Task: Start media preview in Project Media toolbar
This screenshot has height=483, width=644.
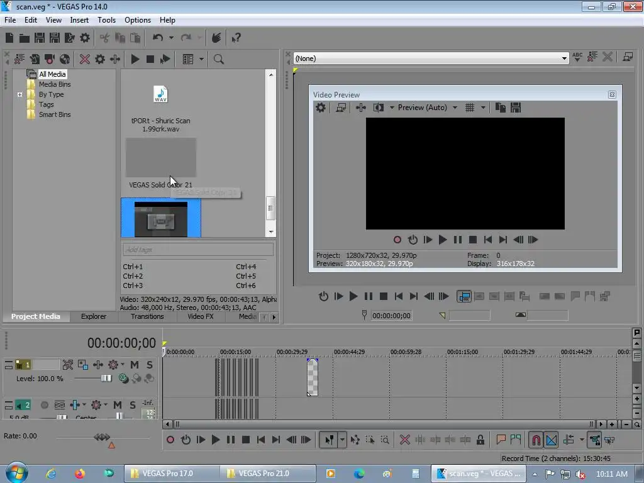Action: pos(135,59)
